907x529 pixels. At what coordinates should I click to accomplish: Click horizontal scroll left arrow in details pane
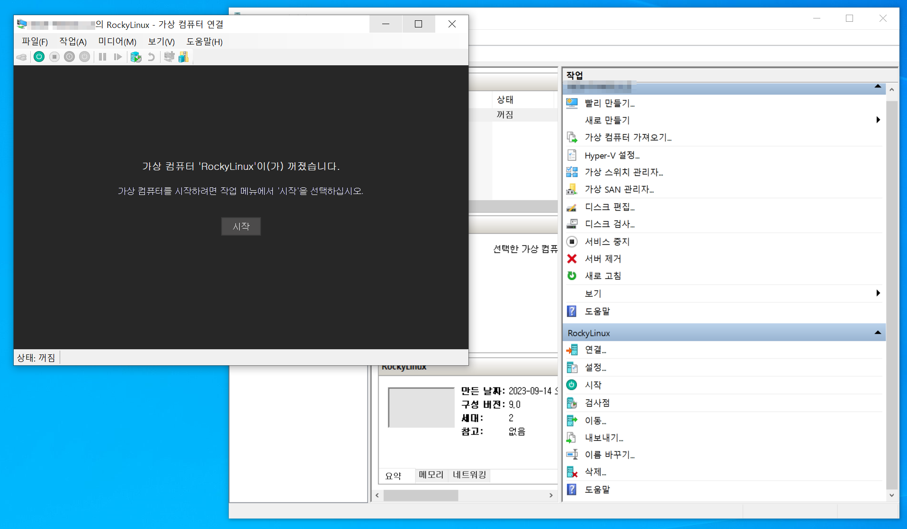(x=377, y=495)
